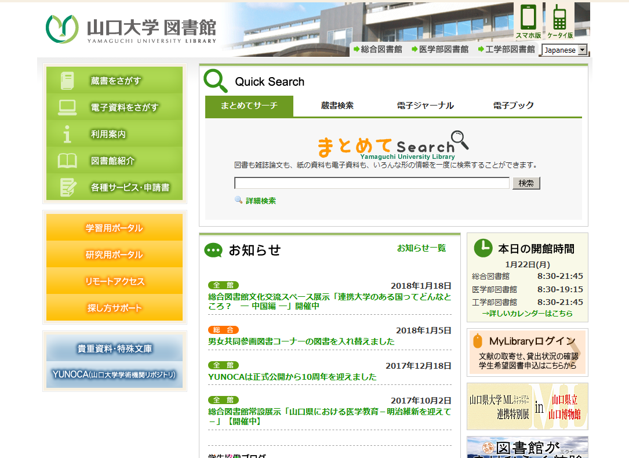Switch to the 電子ブック tab
This screenshot has width=629, height=458.
point(514,106)
